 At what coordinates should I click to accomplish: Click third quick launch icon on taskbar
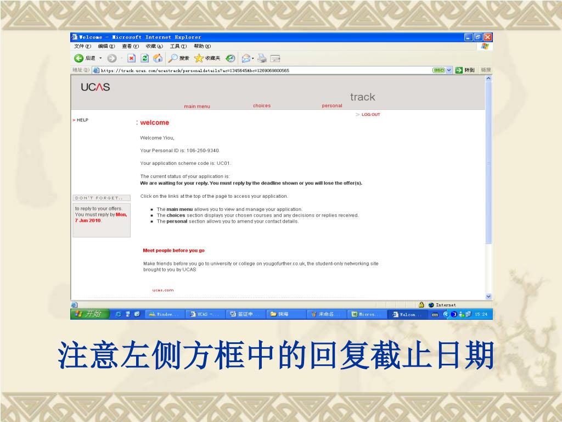[137, 314]
